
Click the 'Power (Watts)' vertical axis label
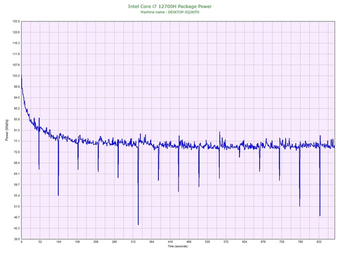[x=7, y=130]
